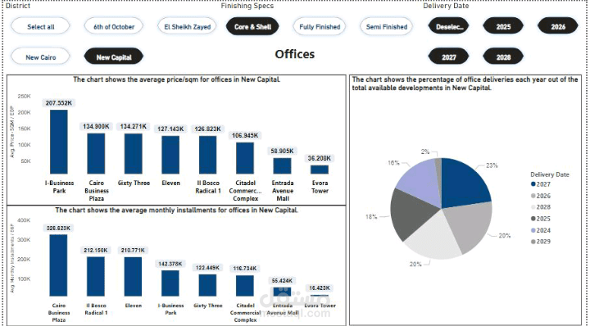Viewport: 590px width, 326px height.
Task: Click the average monthly installments chart title
Action: pos(176,210)
